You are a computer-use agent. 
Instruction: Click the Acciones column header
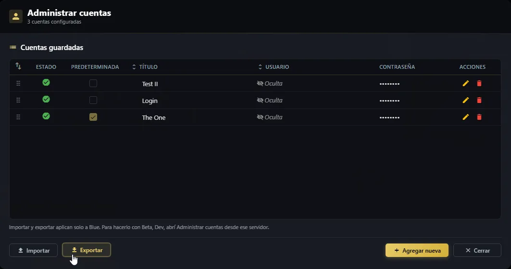(x=472, y=67)
